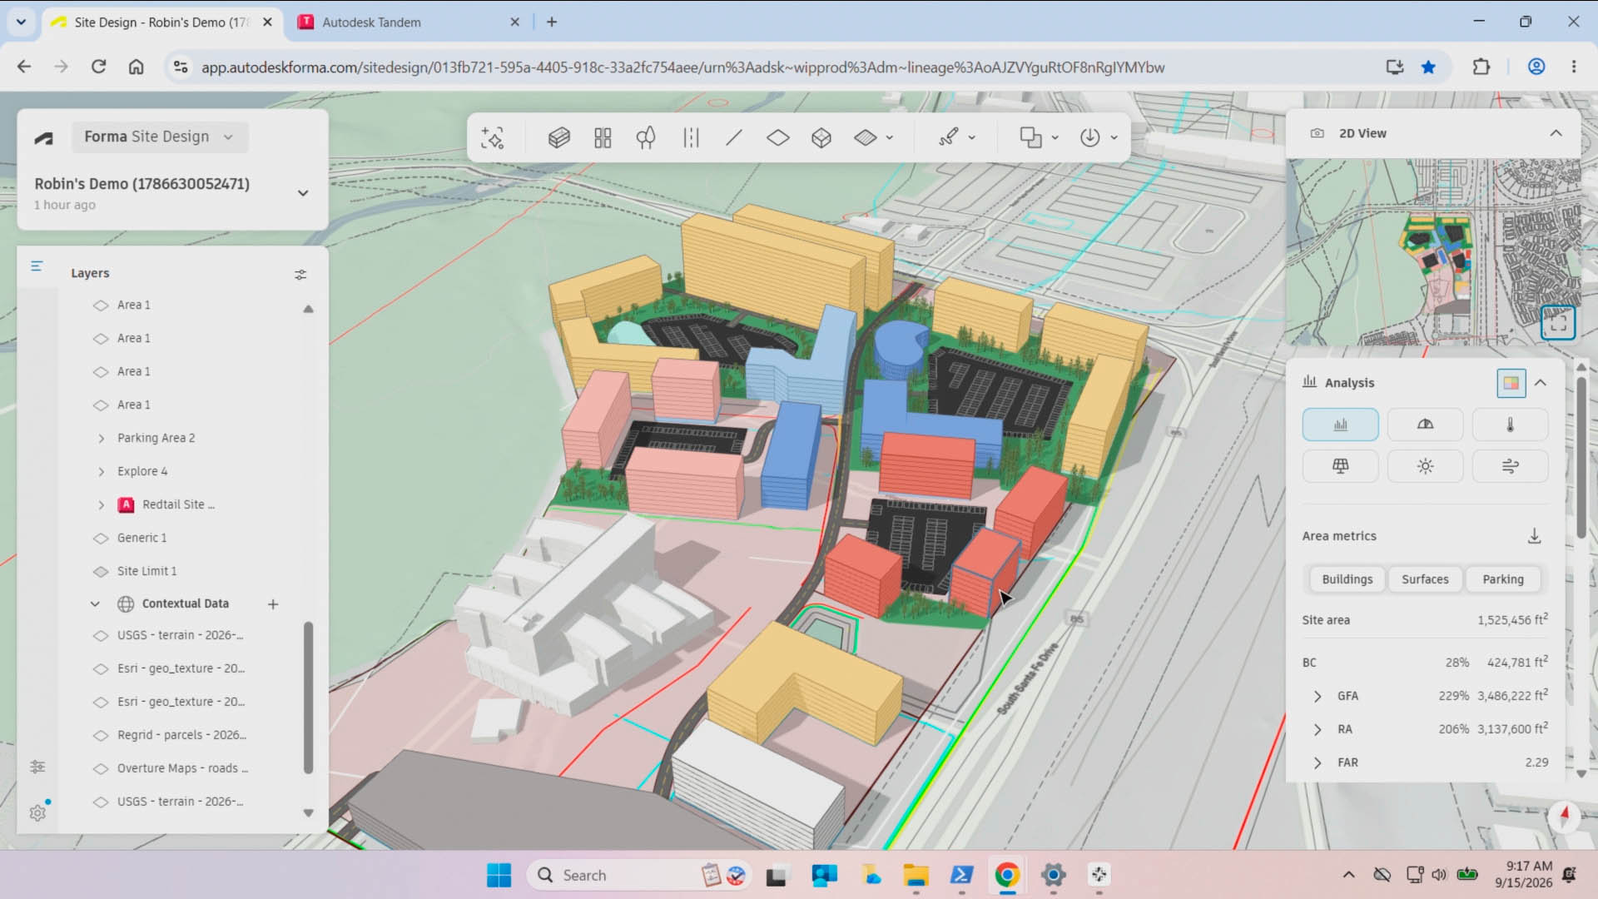Click the Layers filter settings icon
Image resolution: width=1598 pixels, height=899 pixels.
click(300, 274)
